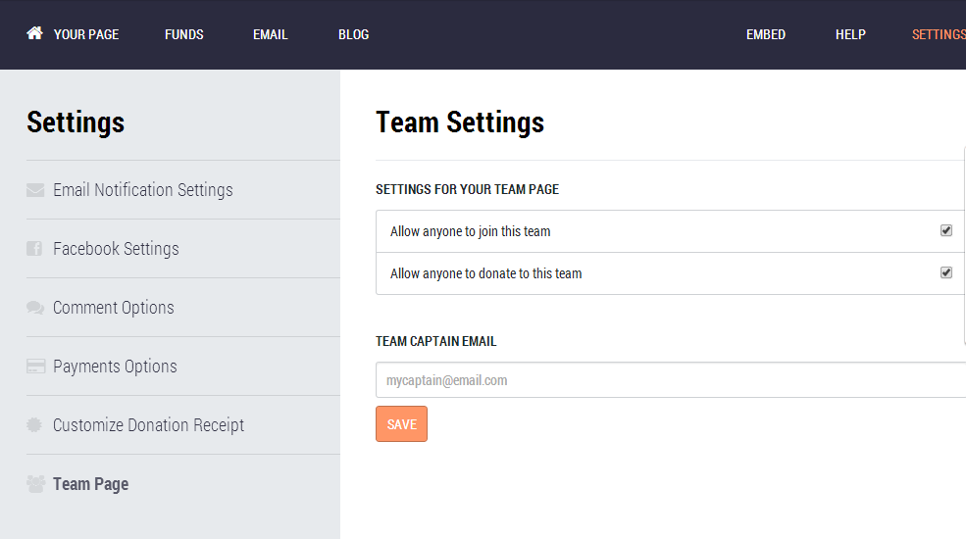Open Facebook Settings from the sidebar
966x539 pixels.
pyautogui.click(x=116, y=249)
